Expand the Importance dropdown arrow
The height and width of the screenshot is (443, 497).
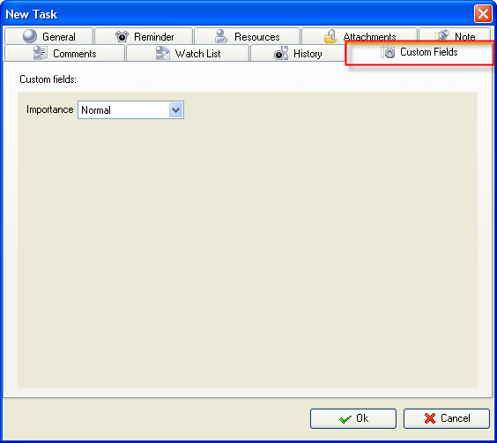[176, 110]
